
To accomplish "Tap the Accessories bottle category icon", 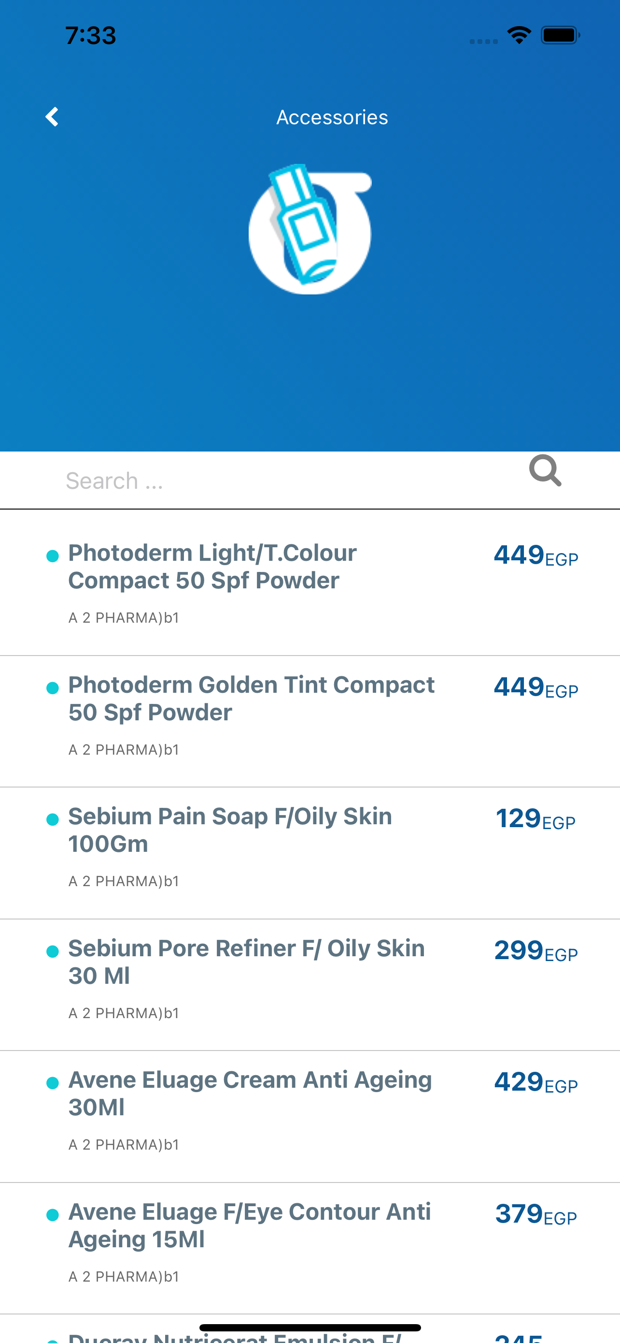I will (x=310, y=230).
